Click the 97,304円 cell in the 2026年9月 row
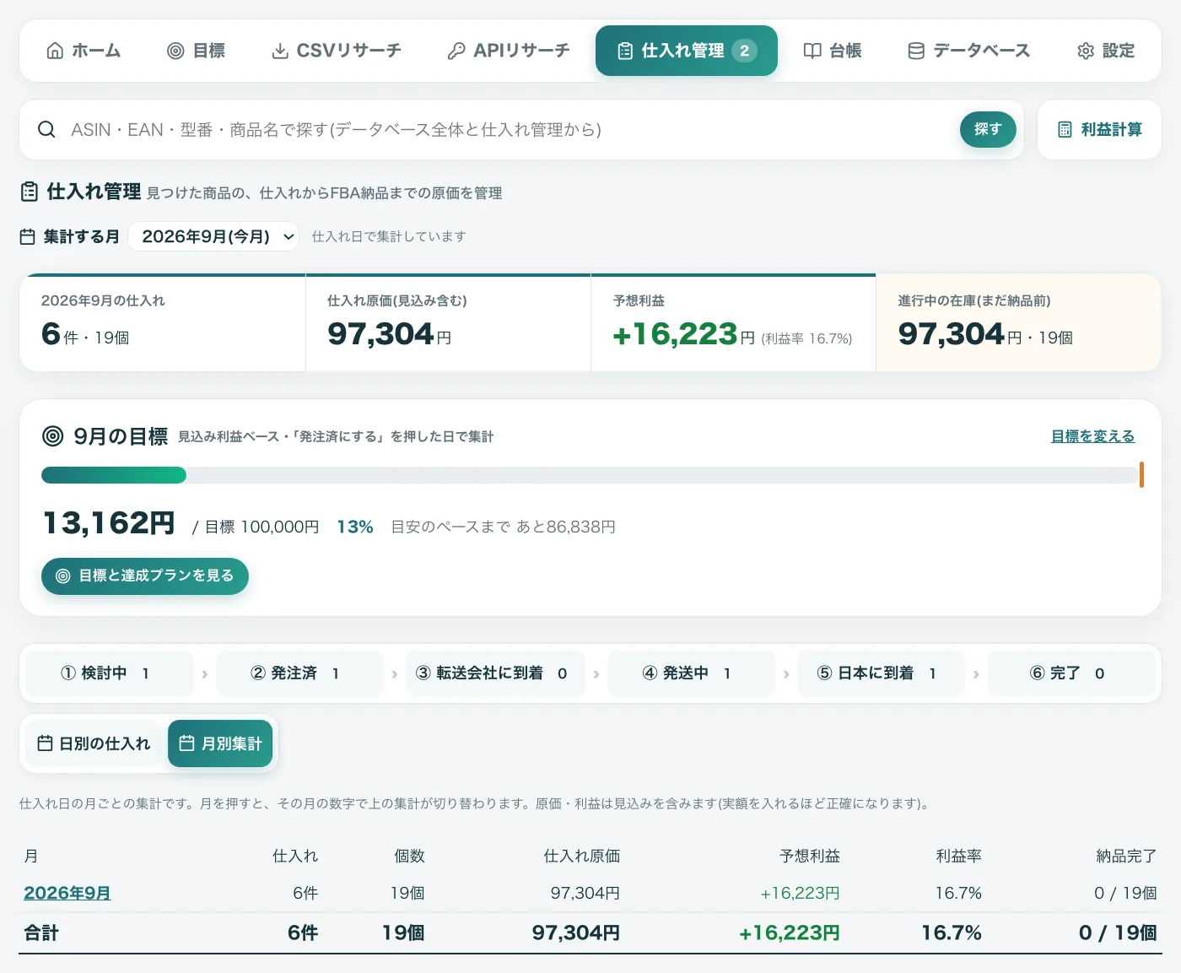This screenshot has height=973, width=1181. (585, 893)
